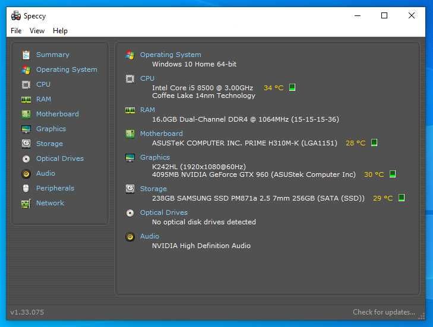Viewport: 433px width, 327px height.
Task: Open Motherboard details from sidebar
Action: pyautogui.click(x=57, y=114)
